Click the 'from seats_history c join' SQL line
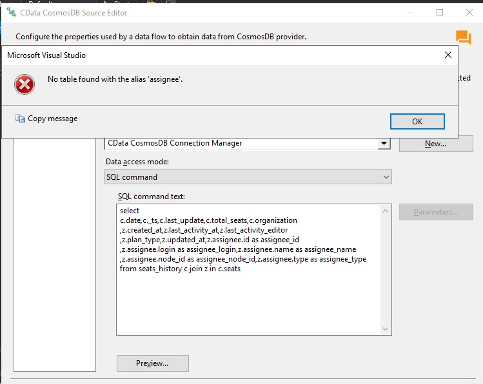This screenshot has width=483, height=384. [x=180, y=269]
